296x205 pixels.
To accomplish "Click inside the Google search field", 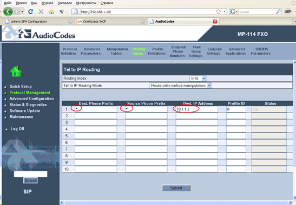I will (x=257, y=12).
